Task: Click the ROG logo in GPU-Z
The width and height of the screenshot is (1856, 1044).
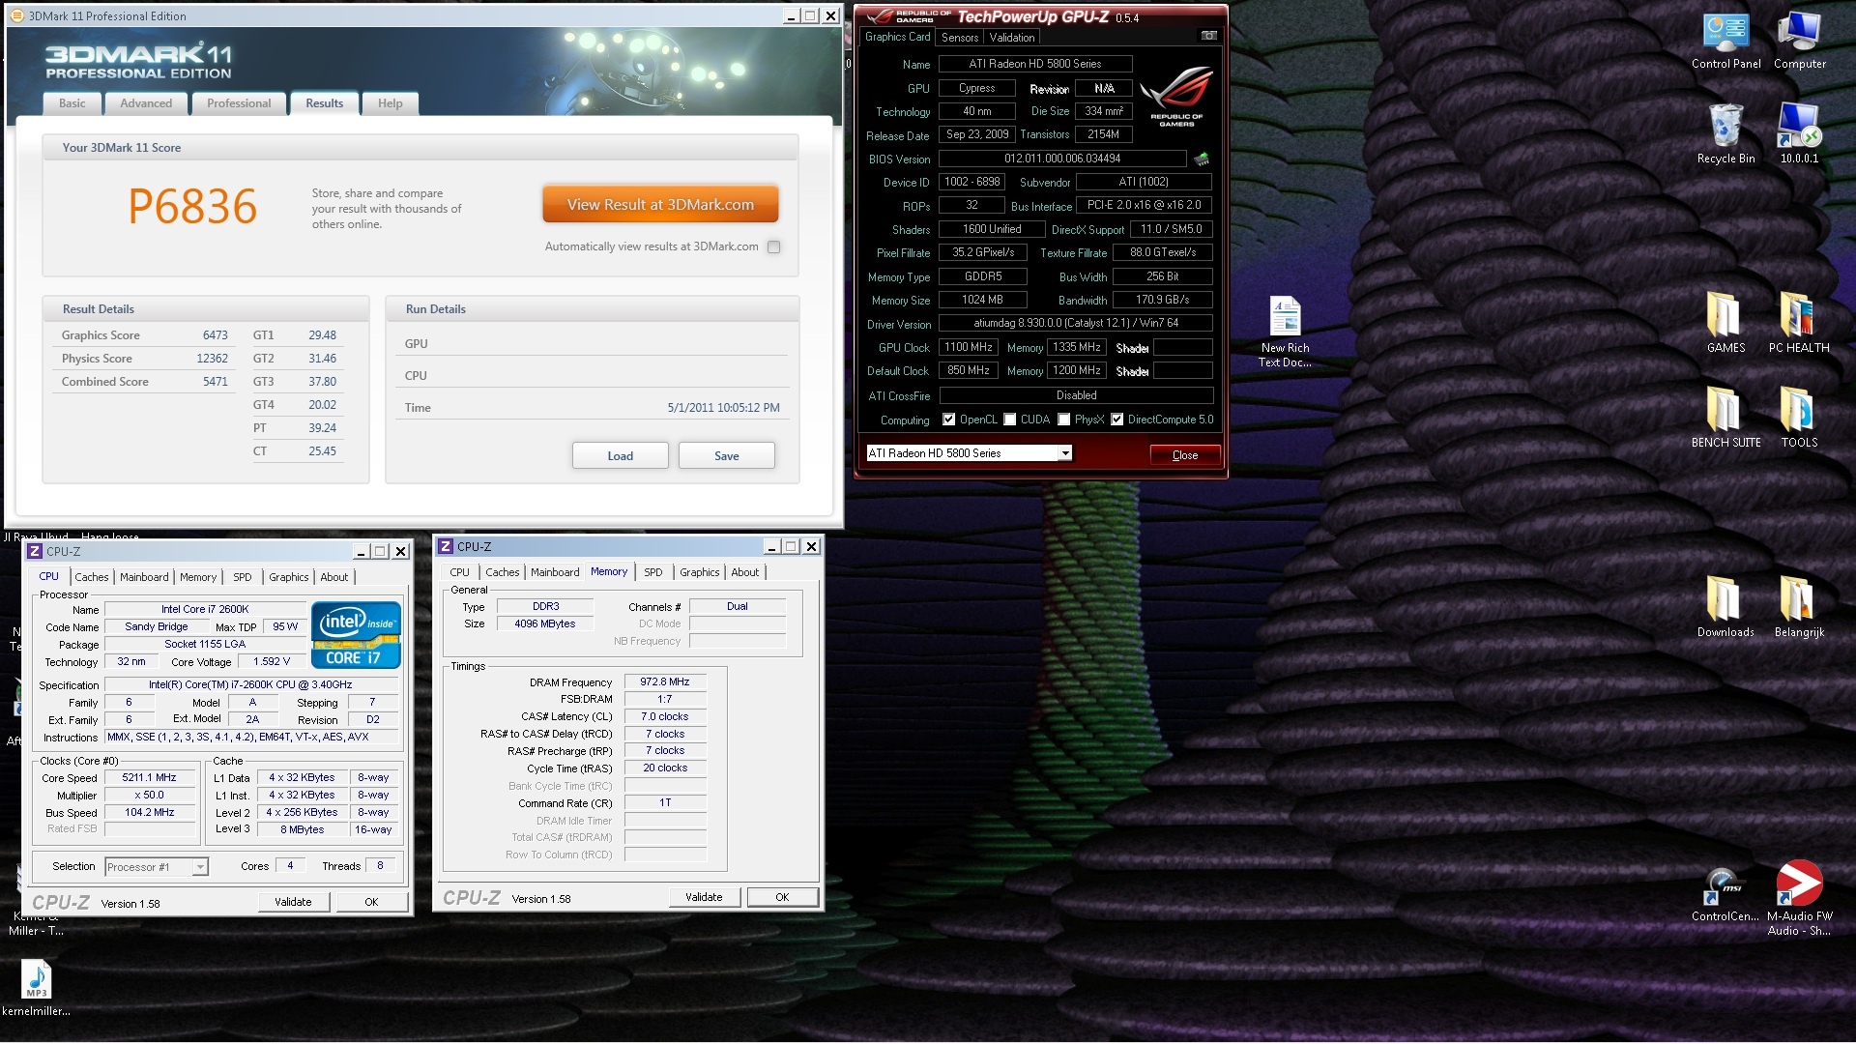Action: (1176, 98)
